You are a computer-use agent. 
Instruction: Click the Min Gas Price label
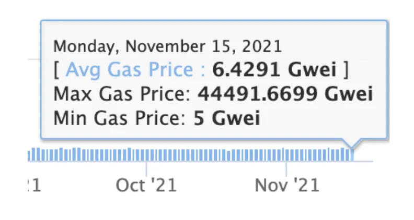[x=120, y=118]
